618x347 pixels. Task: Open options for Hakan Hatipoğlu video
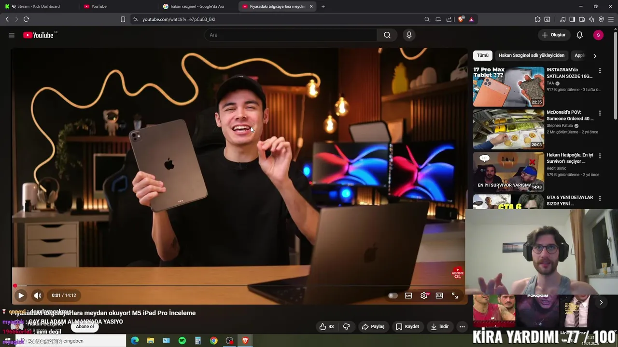[x=600, y=156]
